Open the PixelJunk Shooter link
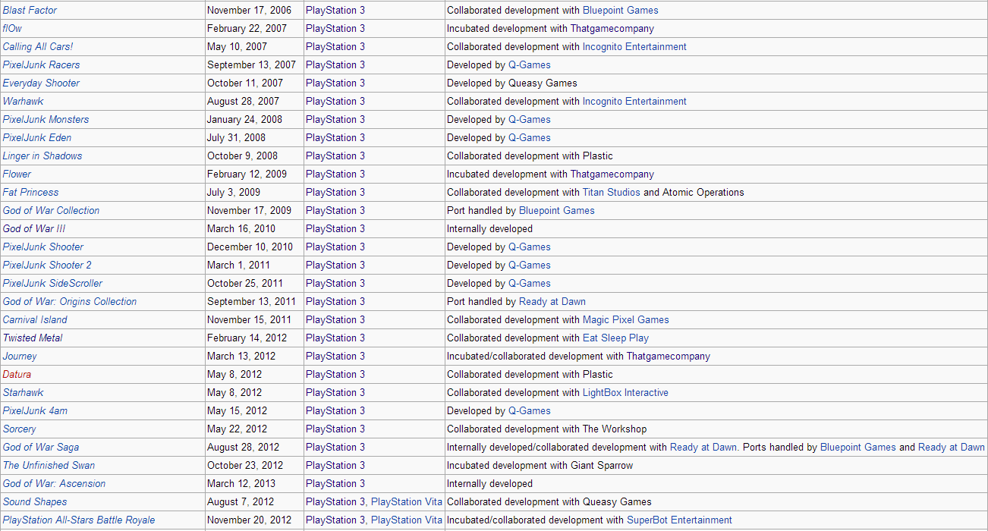Screen dimensions: 988x531 click(x=43, y=247)
